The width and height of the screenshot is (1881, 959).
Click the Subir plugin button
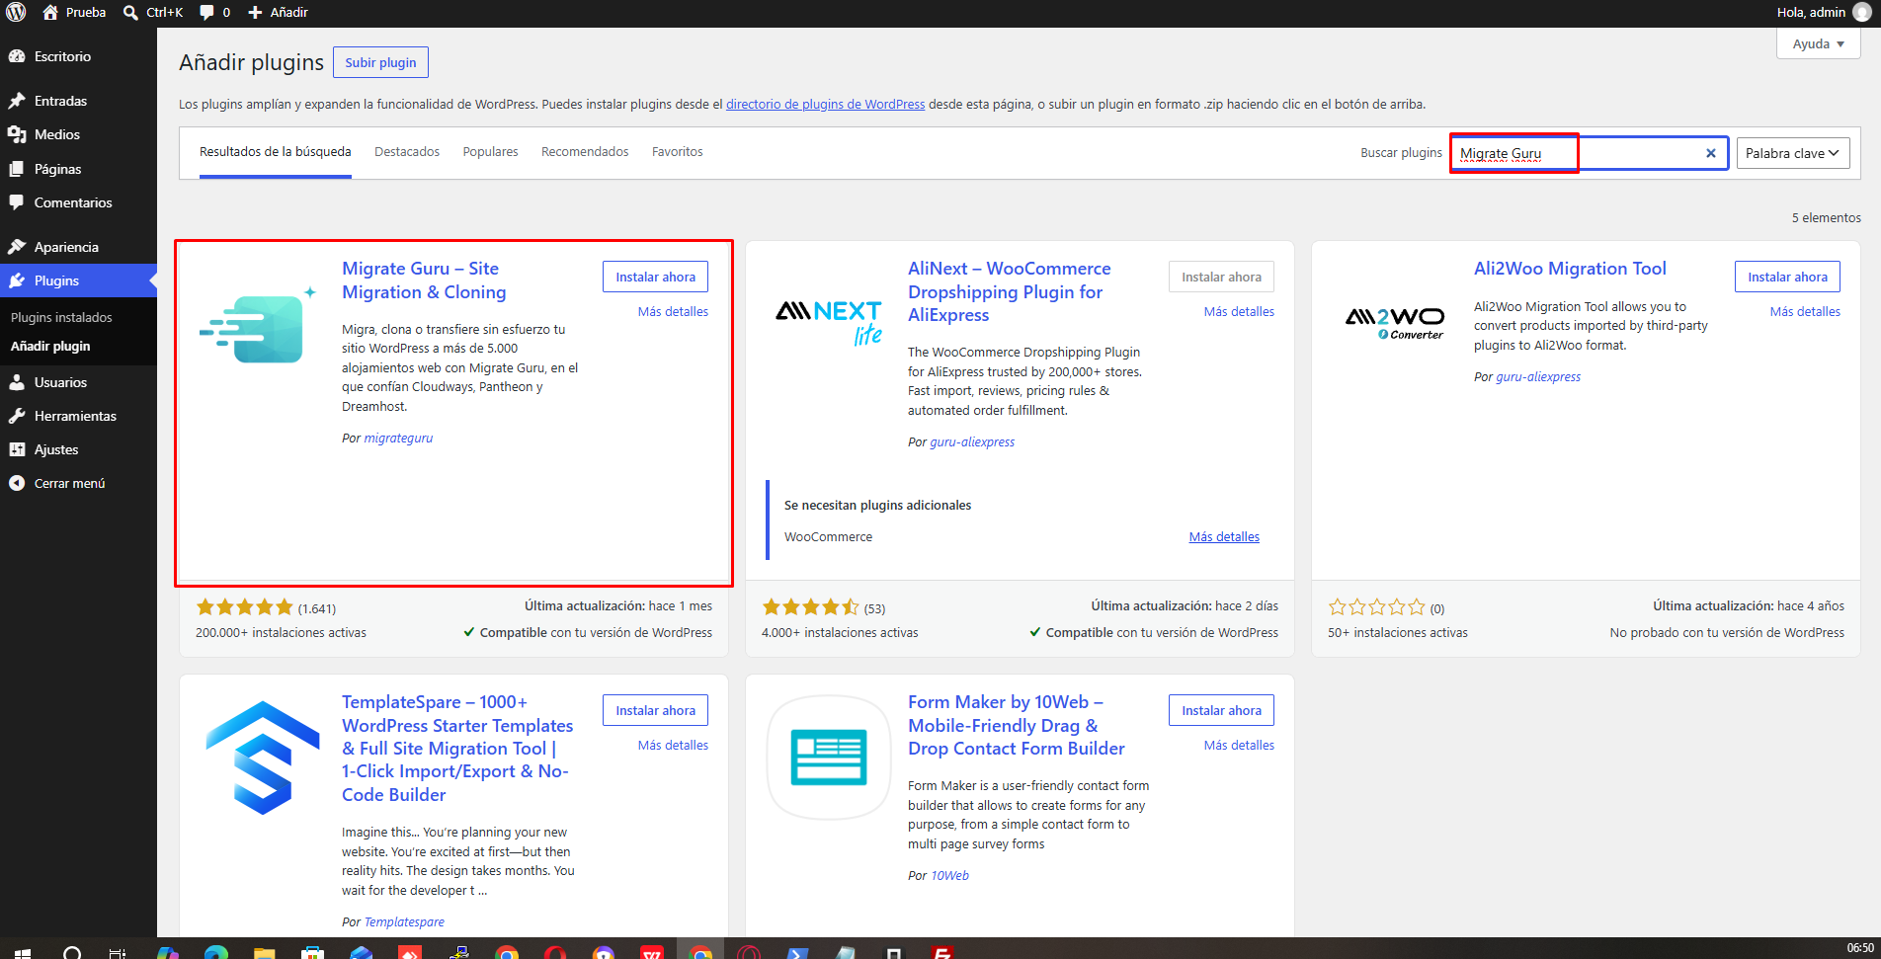[380, 62]
